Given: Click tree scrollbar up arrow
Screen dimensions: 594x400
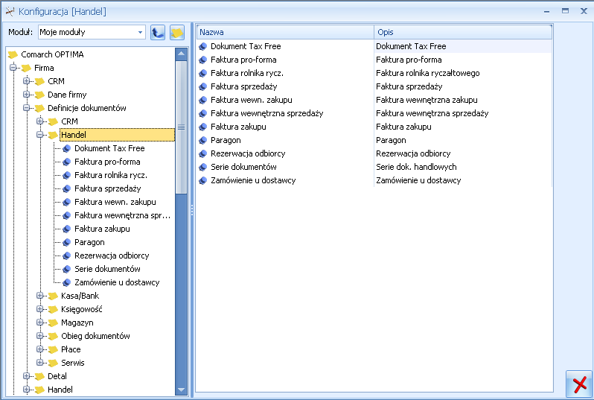Looking at the screenshot, I should click(181, 54).
